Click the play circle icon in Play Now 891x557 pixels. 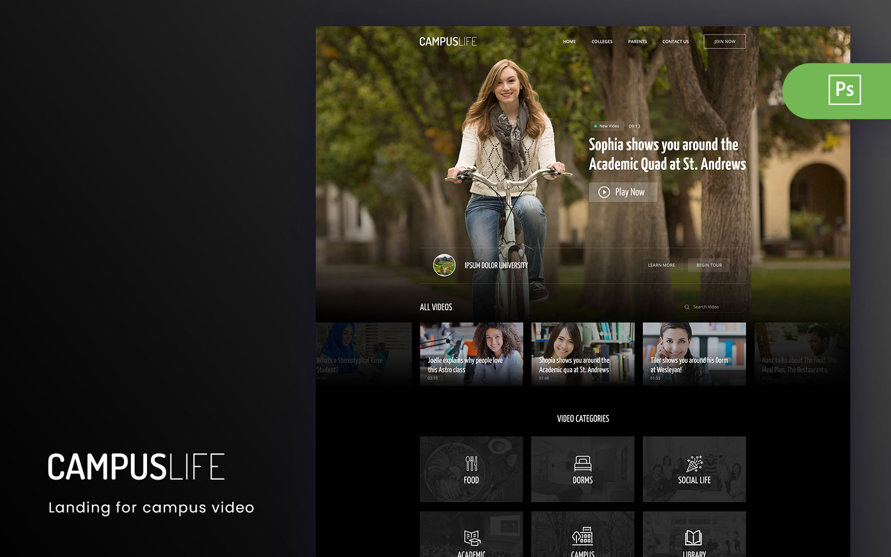click(x=604, y=192)
